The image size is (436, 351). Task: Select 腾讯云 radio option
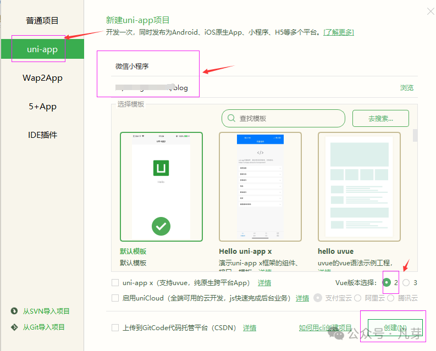click(x=391, y=298)
